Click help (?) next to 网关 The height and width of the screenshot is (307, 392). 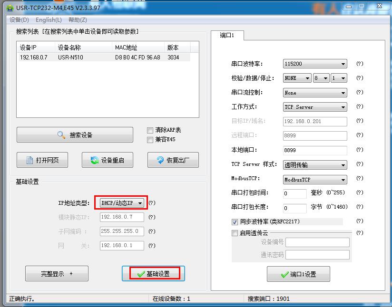(152, 246)
